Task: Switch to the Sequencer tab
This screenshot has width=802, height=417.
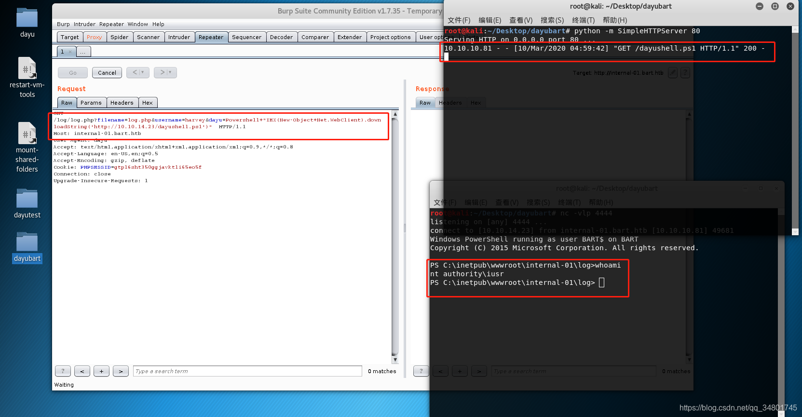Action: (247, 37)
